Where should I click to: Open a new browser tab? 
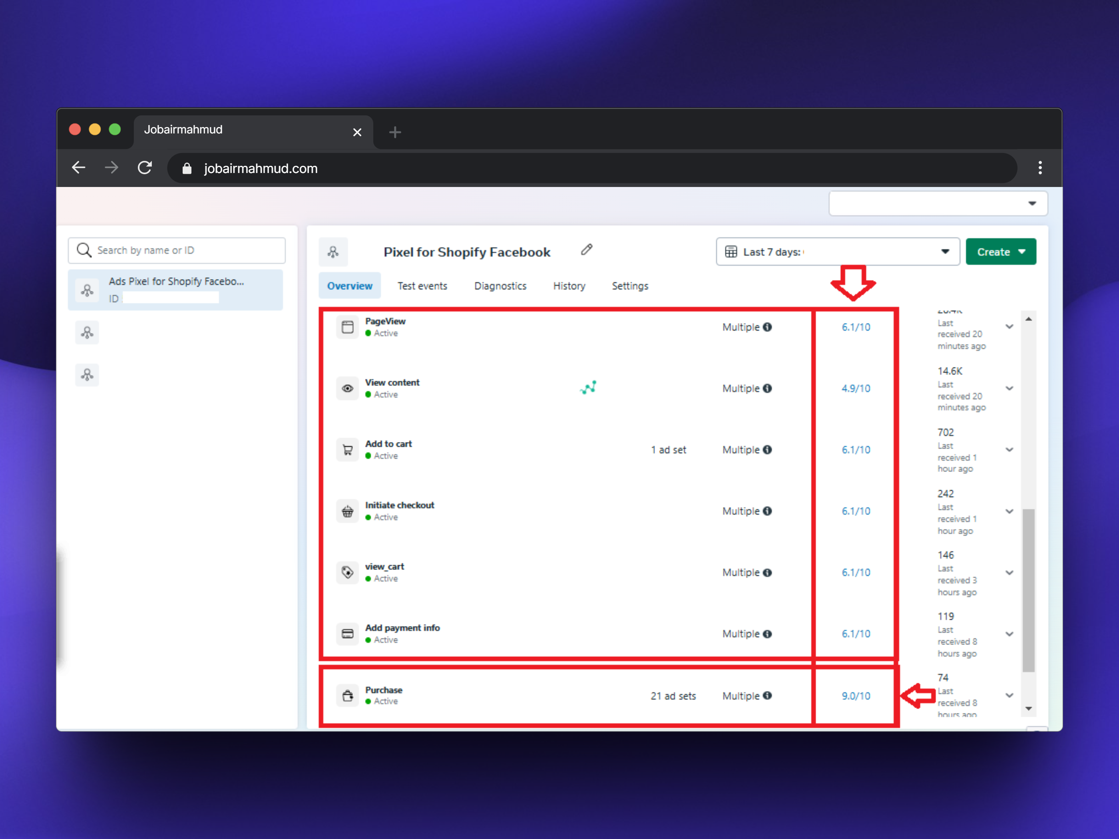pyautogui.click(x=395, y=133)
